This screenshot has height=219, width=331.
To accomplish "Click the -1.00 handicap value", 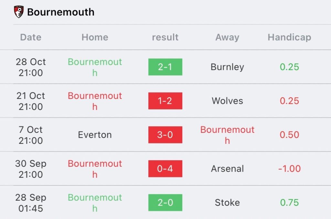I will click(x=289, y=169).
